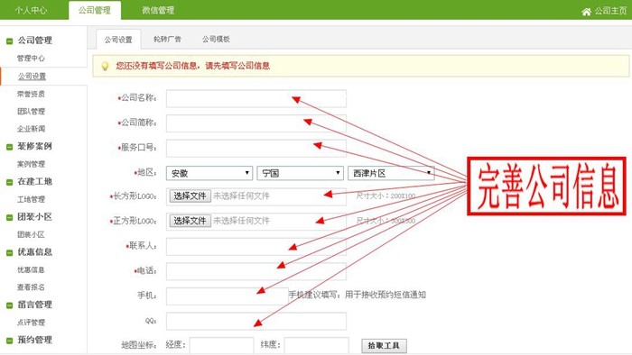Click the 公司名称 input field
This screenshot has height=355, width=632.
tap(256, 98)
